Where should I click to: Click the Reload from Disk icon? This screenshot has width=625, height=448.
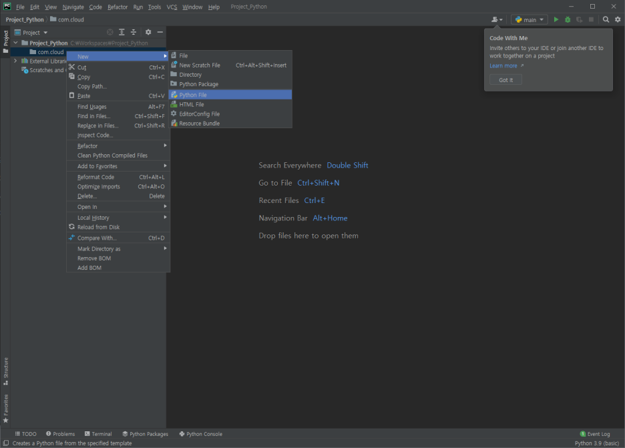(x=71, y=227)
